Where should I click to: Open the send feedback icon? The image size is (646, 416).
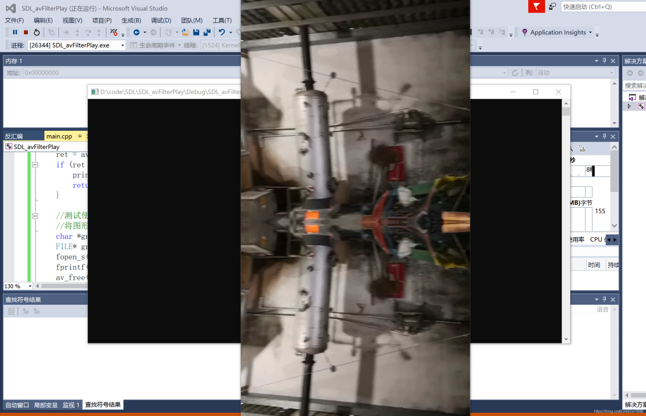[553, 7]
